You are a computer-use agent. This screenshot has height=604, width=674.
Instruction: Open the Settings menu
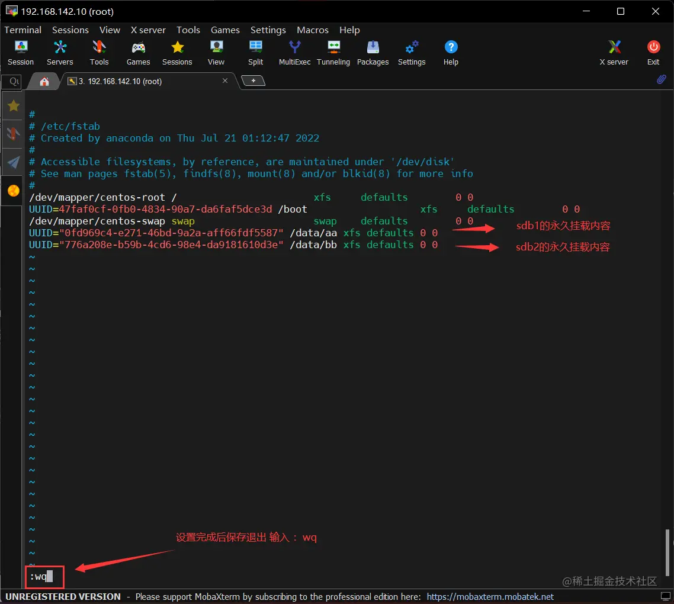click(x=268, y=30)
